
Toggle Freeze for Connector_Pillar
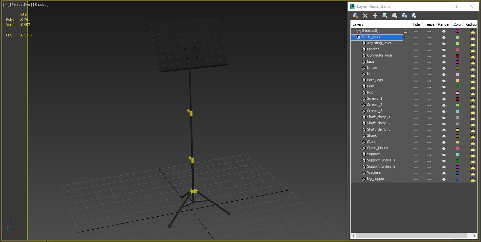pyautogui.click(x=429, y=56)
